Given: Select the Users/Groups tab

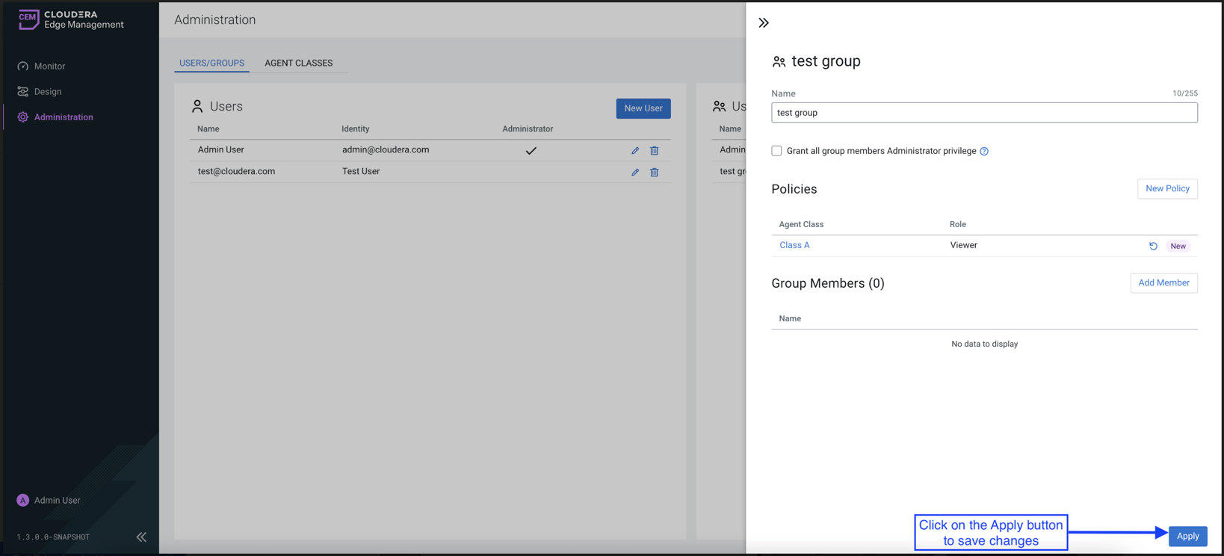Looking at the screenshot, I should click(x=211, y=63).
